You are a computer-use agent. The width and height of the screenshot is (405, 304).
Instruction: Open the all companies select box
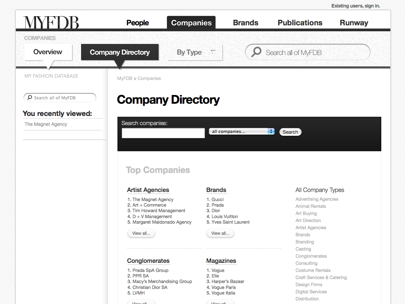click(242, 131)
